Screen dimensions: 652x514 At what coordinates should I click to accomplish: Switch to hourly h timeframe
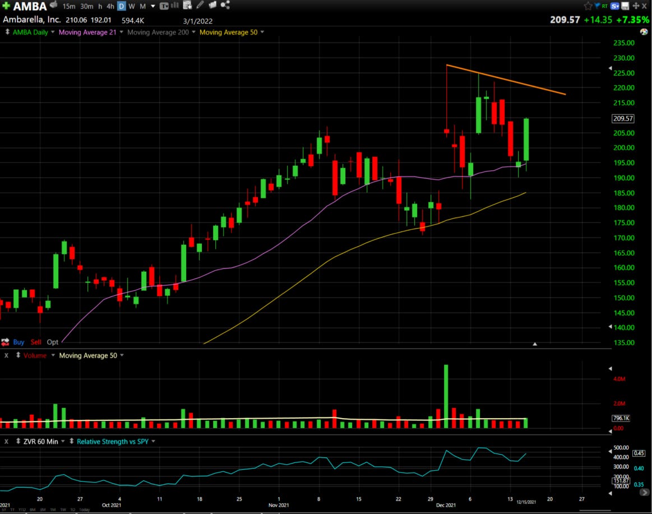[x=100, y=6]
